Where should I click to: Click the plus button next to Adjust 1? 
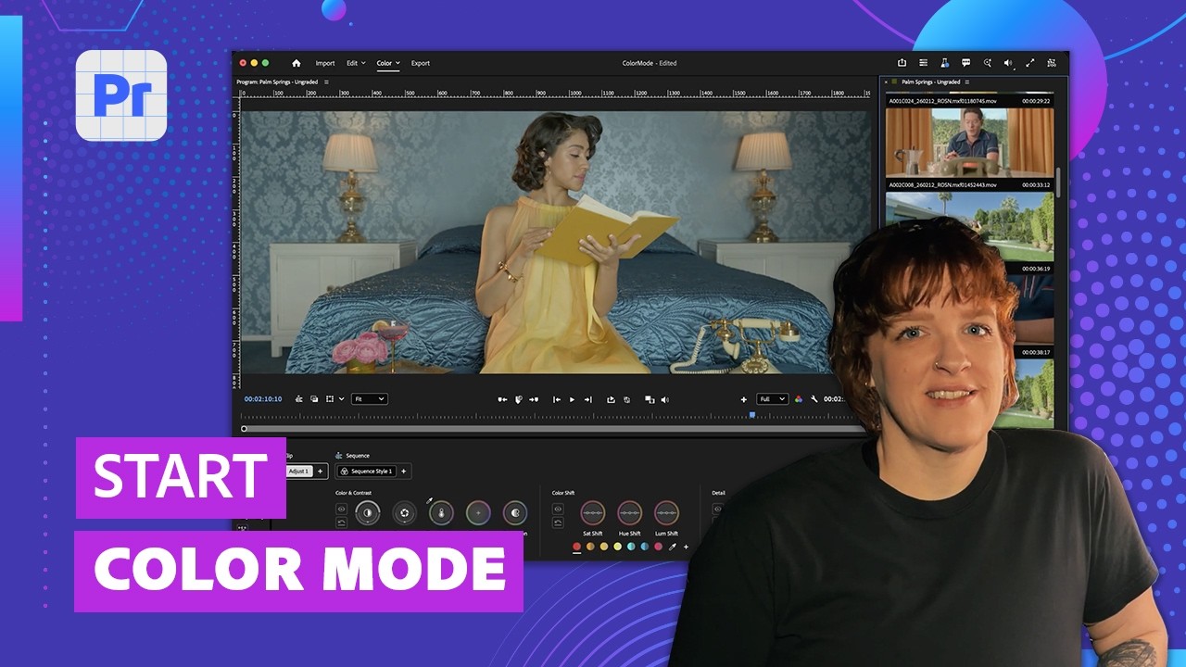point(320,472)
